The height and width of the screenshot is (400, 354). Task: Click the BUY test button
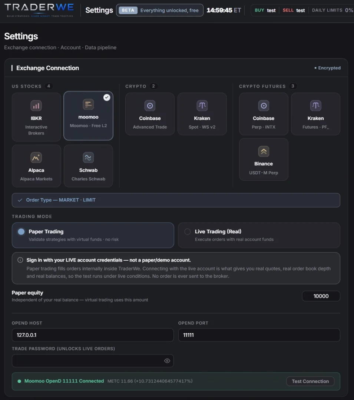[x=265, y=10]
